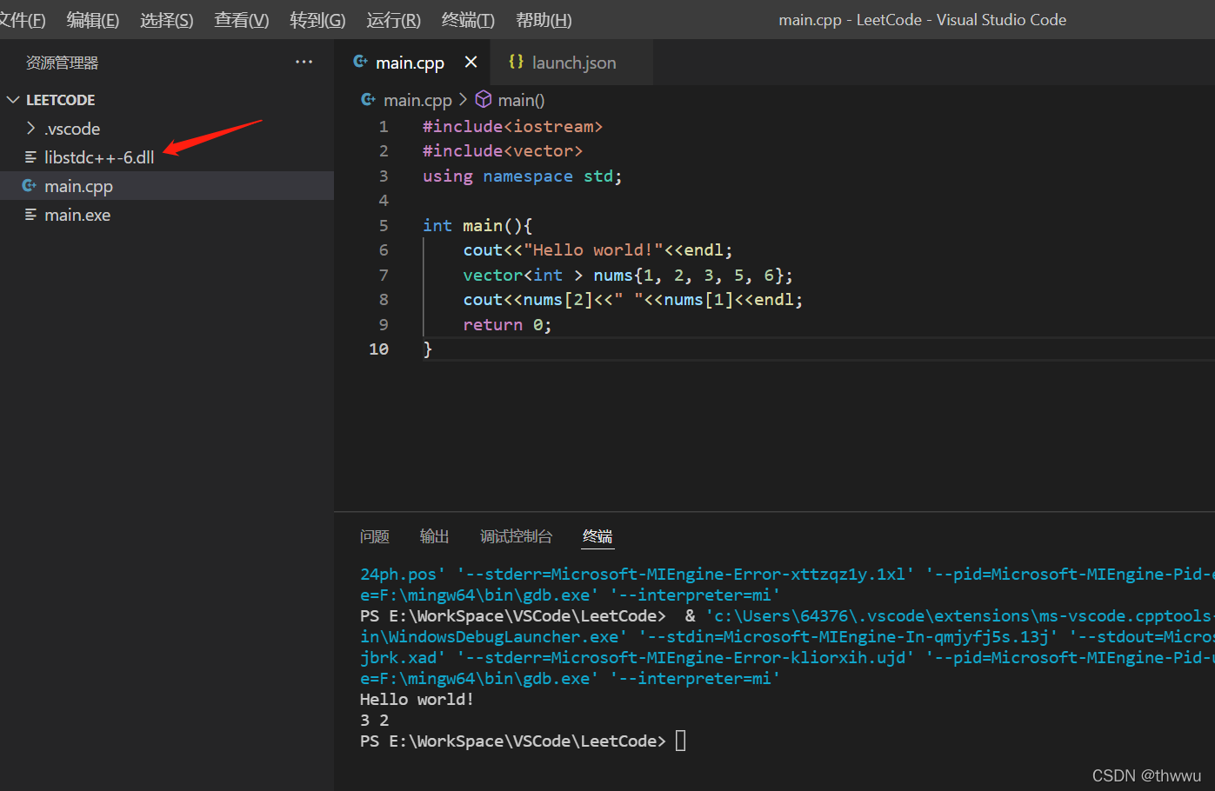Click the 'using namespace std;' line
The image size is (1215, 791).
click(x=523, y=176)
